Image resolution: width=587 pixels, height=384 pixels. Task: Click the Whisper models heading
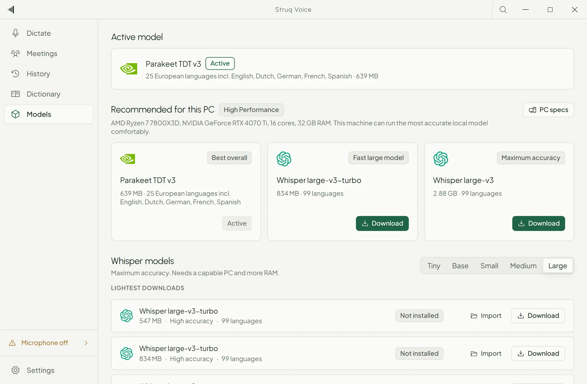(x=143, y=261)
